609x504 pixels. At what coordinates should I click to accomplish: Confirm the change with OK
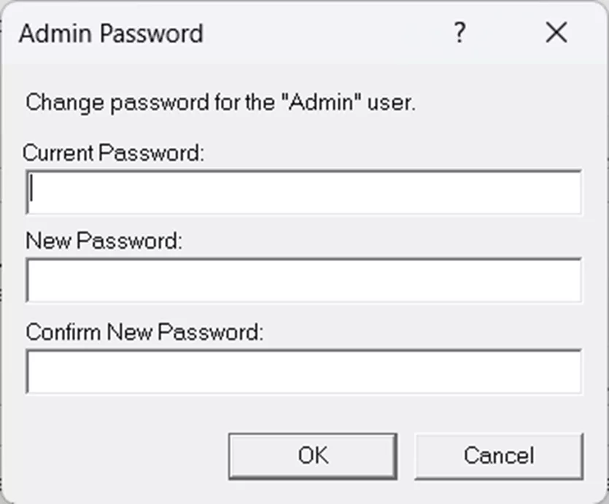312,455
